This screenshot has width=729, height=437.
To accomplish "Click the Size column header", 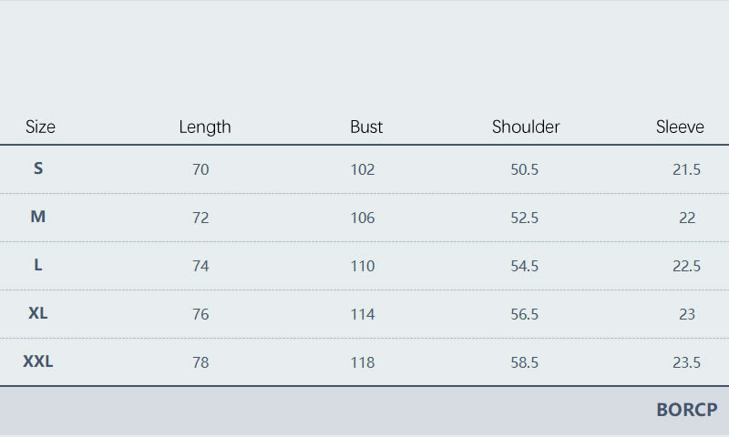I will point(40,127).
